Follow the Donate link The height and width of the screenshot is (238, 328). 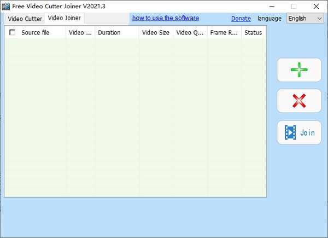[241, 19]
